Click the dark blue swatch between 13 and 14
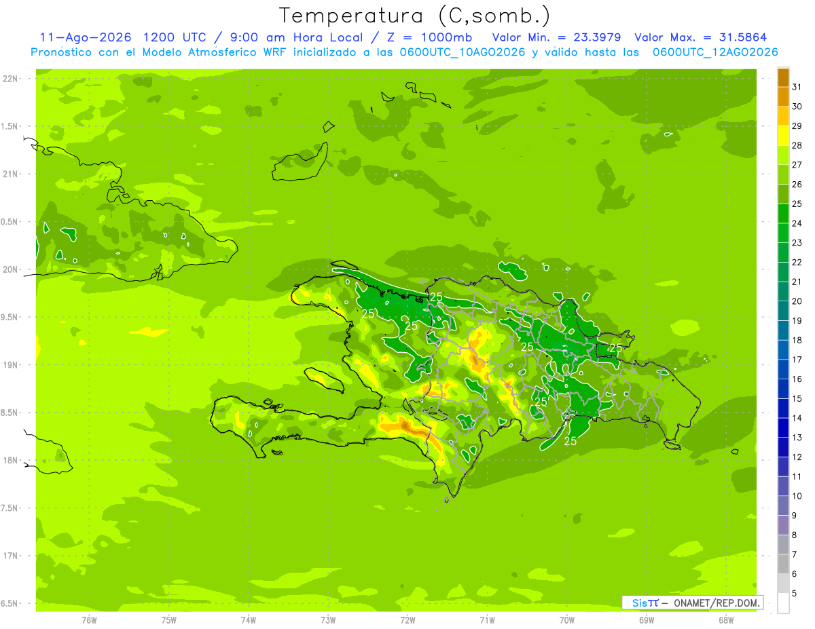The width and height of the screenshot is (815, 629). pyautogui.click(x=783, y=427)
